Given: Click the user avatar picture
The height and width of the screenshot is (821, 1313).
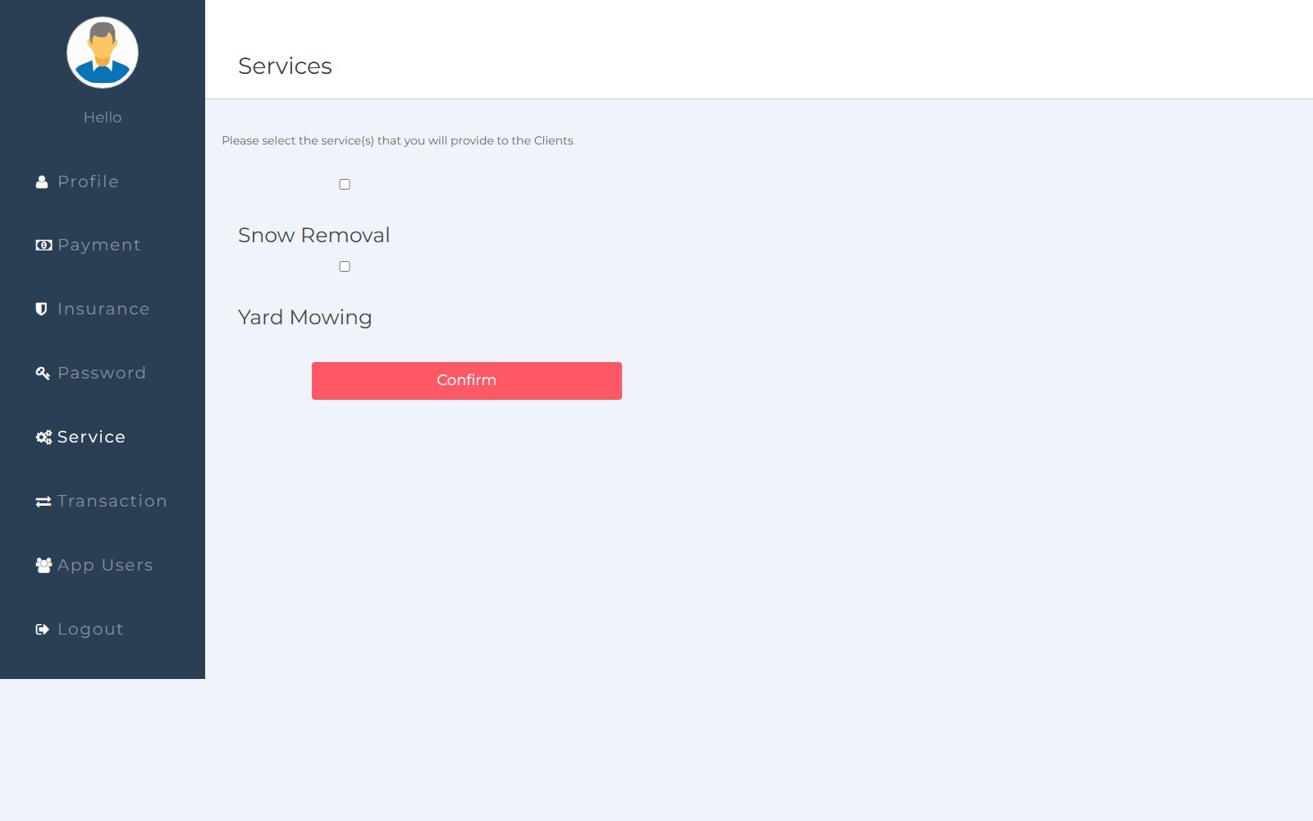Looking at the screenshot, I should (x=103, y=53).
